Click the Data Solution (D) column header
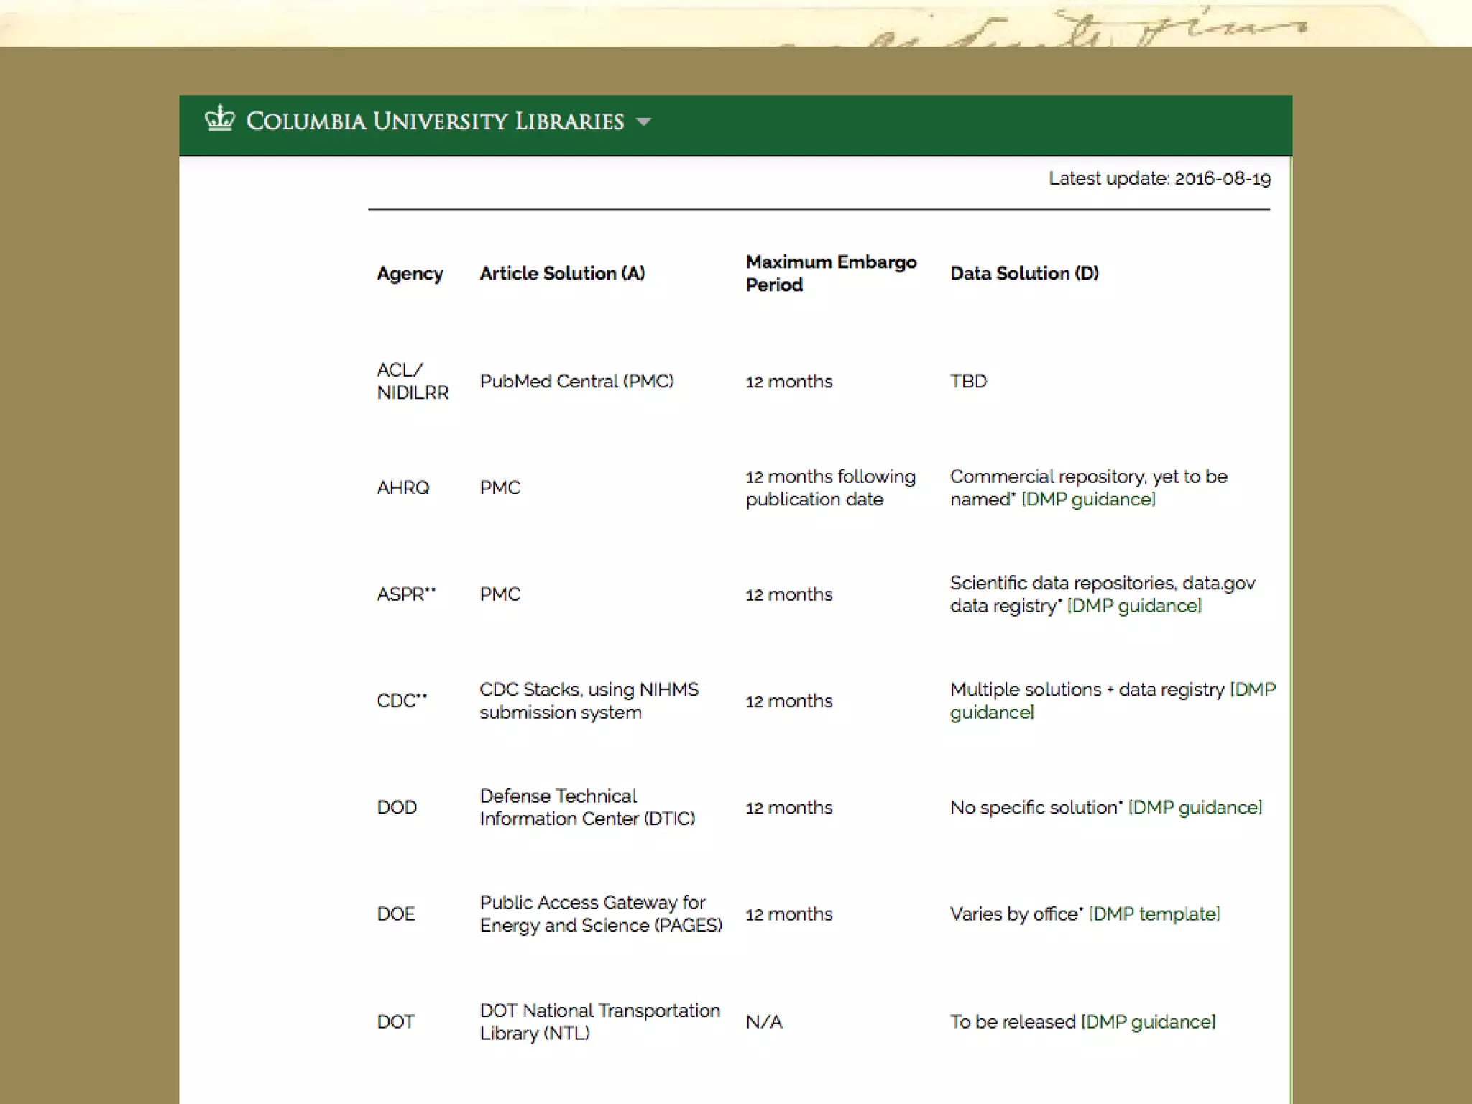The width and height of the screenshot is (1472, 1104). coord(1024,273)
